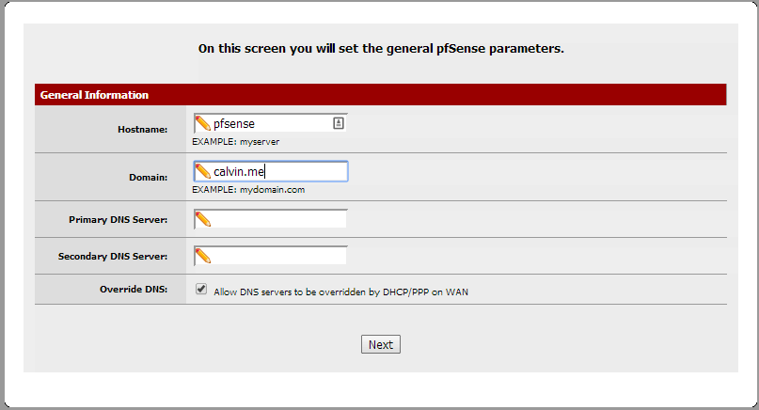Toggle the Override DNS checkbox

pos(201,289)
